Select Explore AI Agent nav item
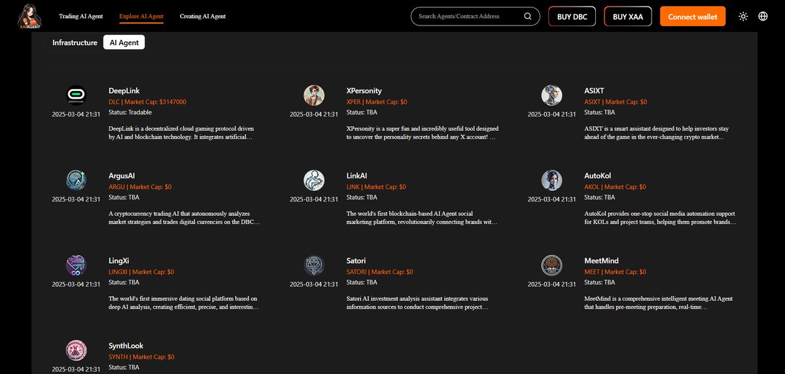The image size is (785, 374). (x=141, y=16)
